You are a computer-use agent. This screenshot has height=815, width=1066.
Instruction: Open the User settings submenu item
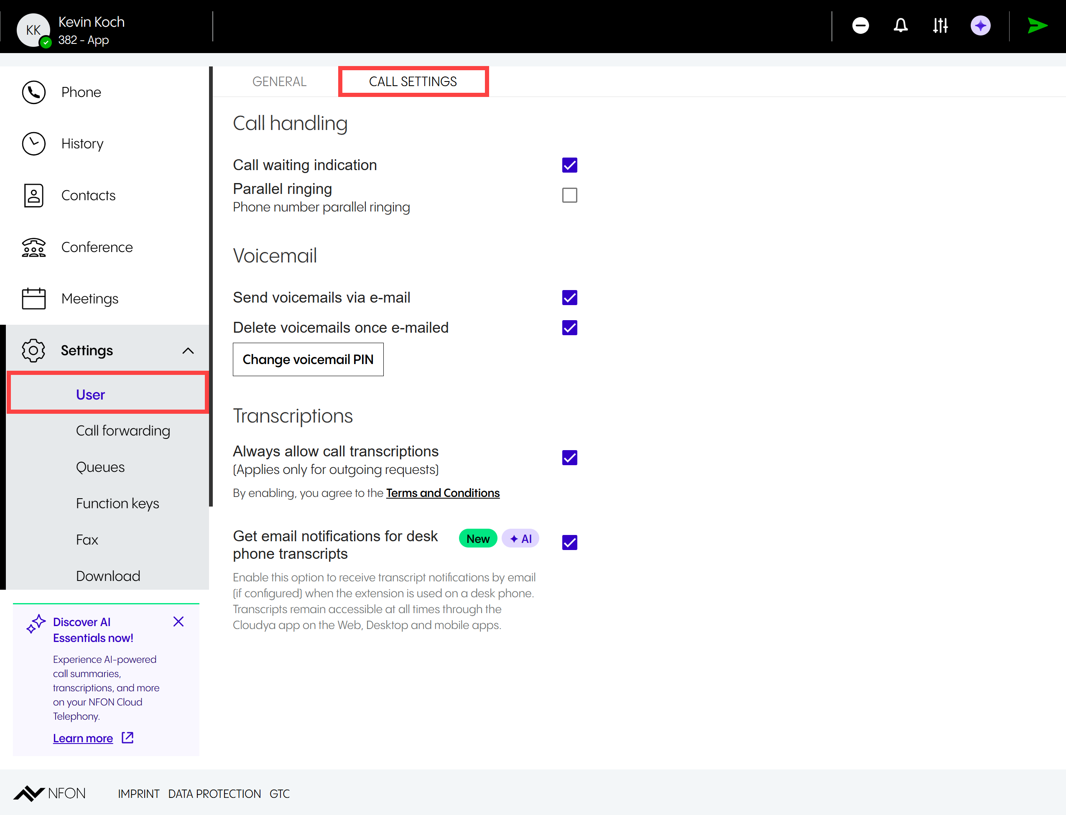108,394
